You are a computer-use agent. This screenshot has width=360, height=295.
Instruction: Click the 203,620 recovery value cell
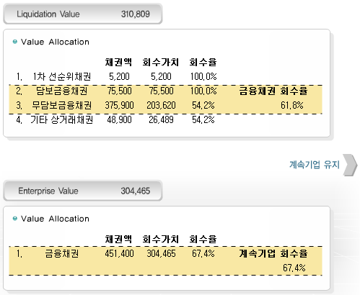point(161,106)
